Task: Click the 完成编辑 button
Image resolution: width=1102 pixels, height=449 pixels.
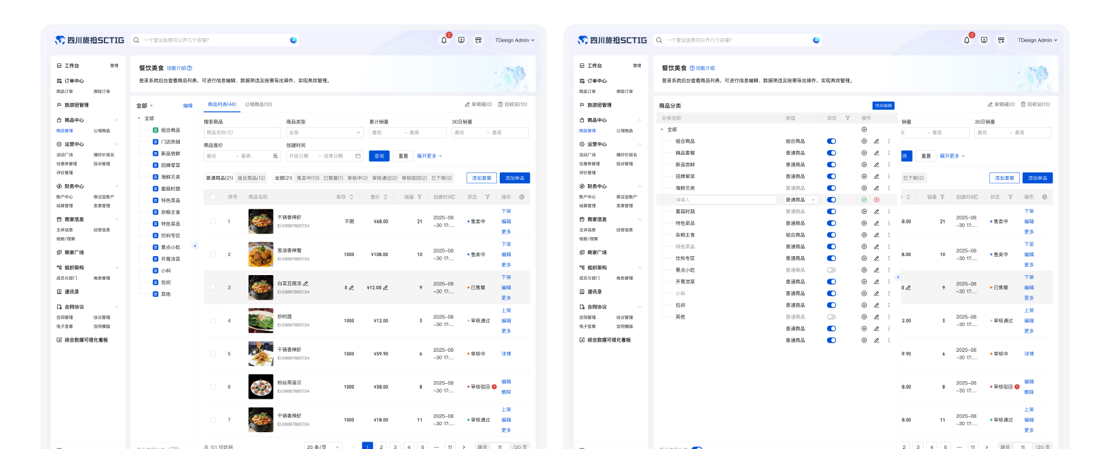Action: [883, 106]
